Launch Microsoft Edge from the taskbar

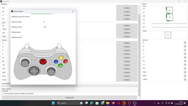(x=92, y=103)
